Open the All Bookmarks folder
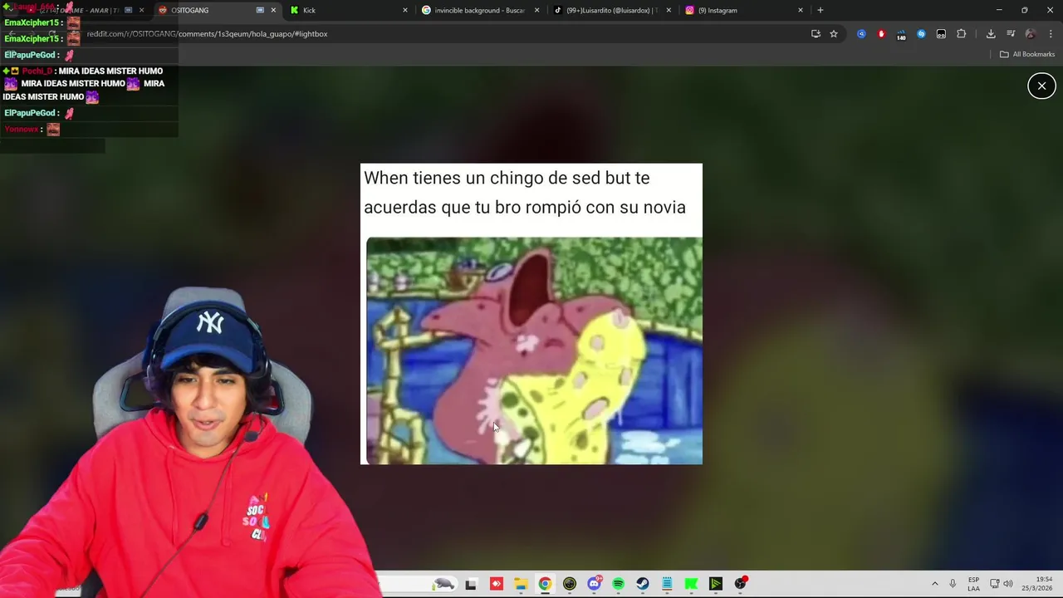 (1027, 54)
